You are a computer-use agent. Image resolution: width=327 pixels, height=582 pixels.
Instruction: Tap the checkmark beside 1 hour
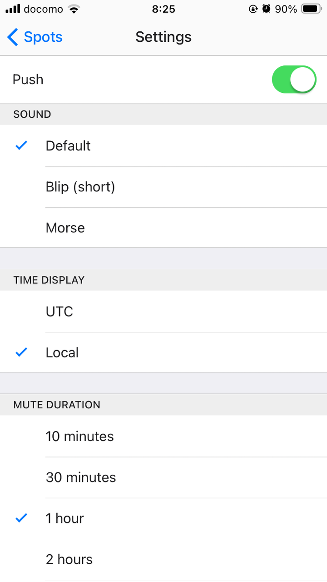pos(21,518)
